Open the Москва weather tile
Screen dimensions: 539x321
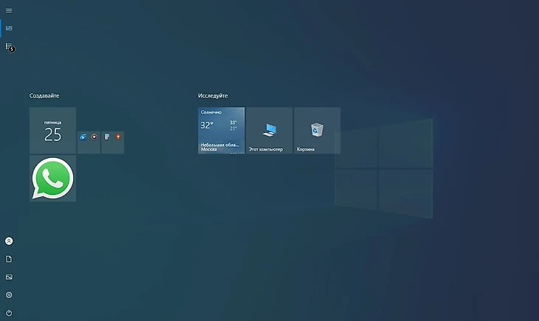221,131
